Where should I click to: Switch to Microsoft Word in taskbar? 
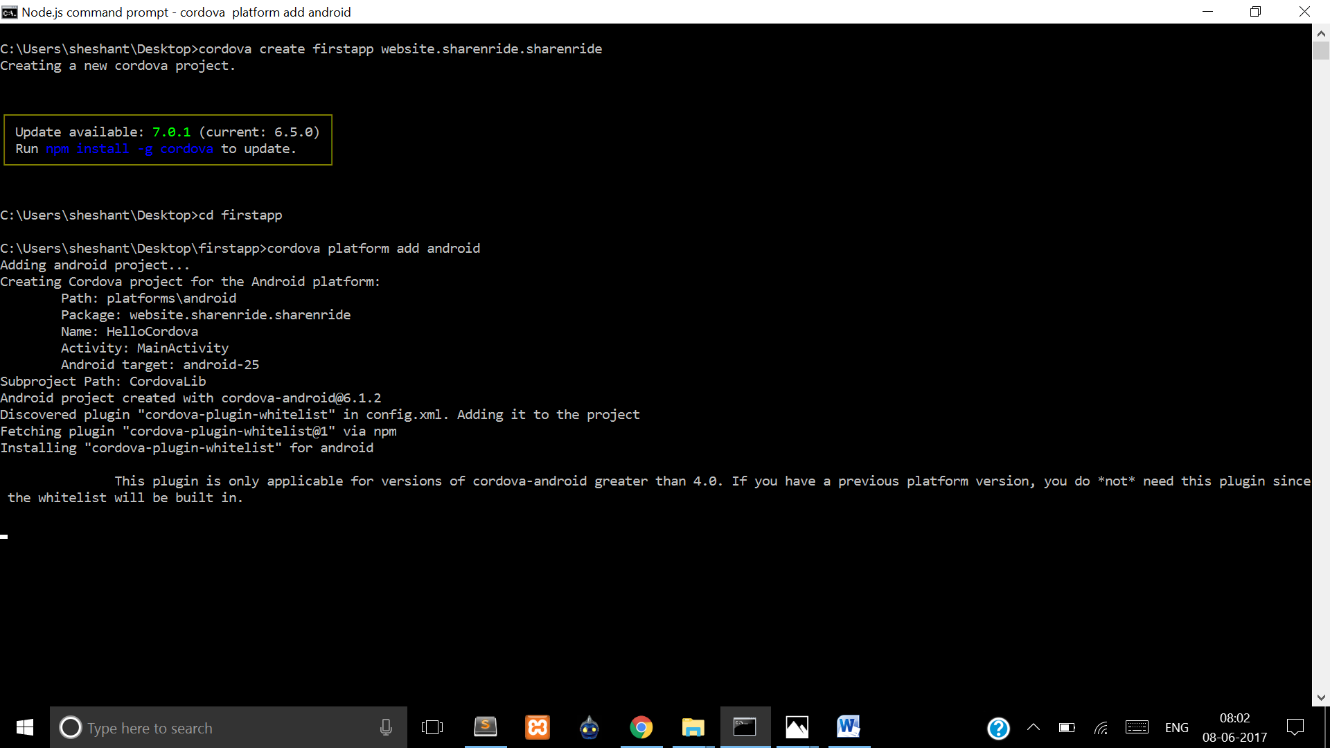coord(849,727)
